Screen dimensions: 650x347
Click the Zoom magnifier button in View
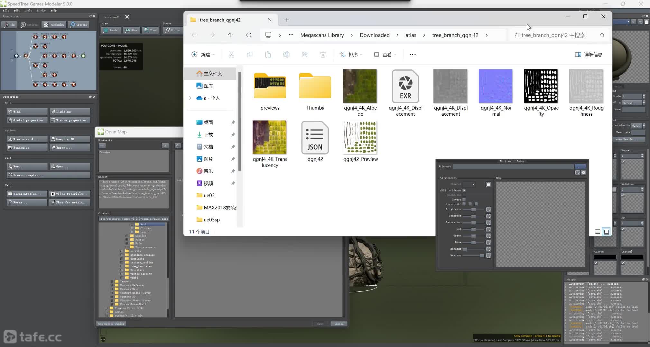pos(150,30)
